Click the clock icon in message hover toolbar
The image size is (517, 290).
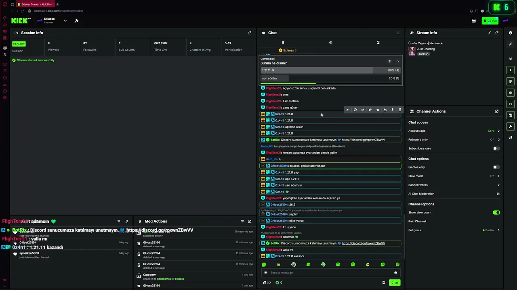pos(355,110)
